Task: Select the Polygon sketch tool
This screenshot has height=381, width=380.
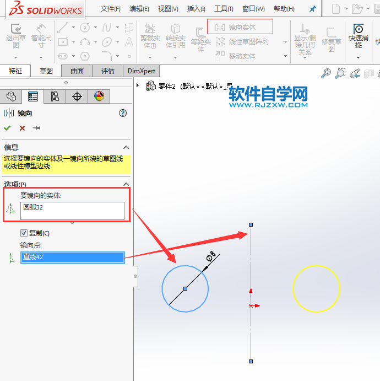Action: [x=85, y=56]
